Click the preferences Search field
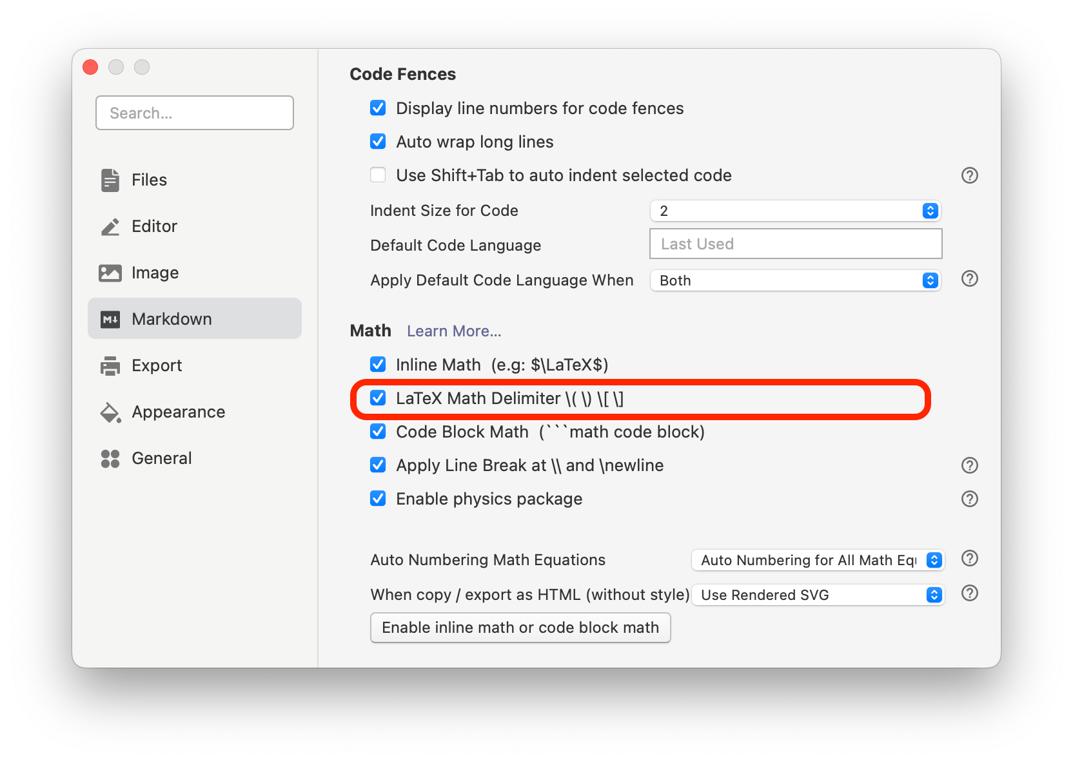1073x763 pixels. click(195, 113)
